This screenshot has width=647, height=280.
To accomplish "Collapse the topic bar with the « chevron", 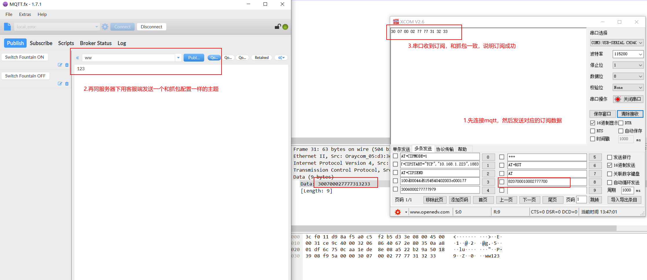I will point(77,58).
